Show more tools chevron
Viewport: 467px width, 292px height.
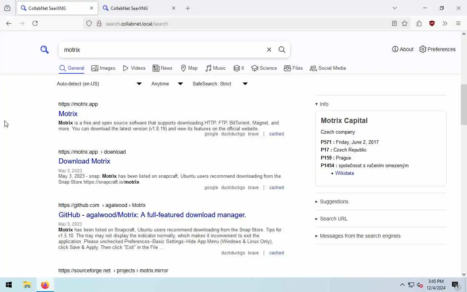(x=445, y=24)
